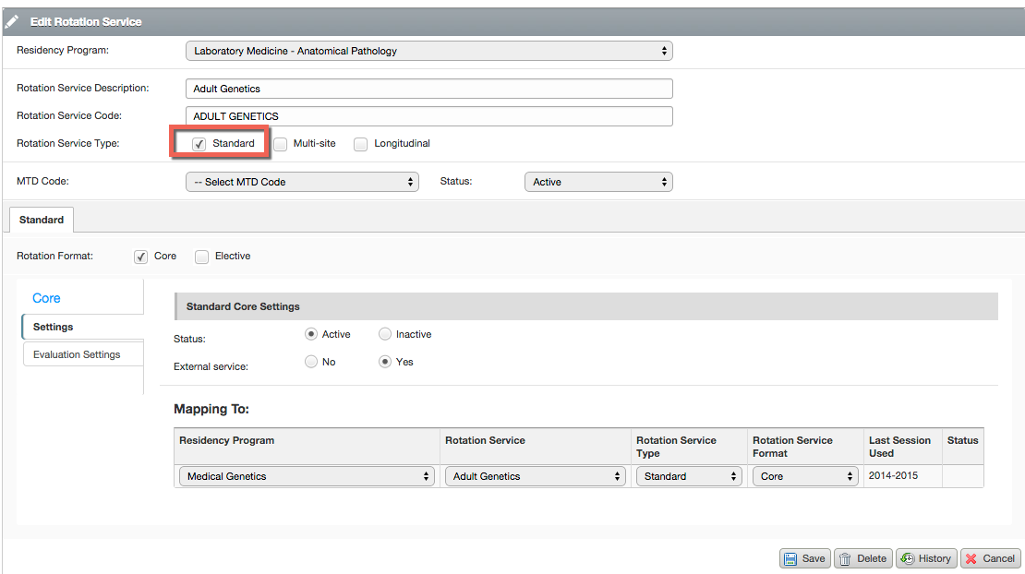1025x574 pixels.
Task: Switch to the Evaluation Settings side tab
Action: pos(78,354)
